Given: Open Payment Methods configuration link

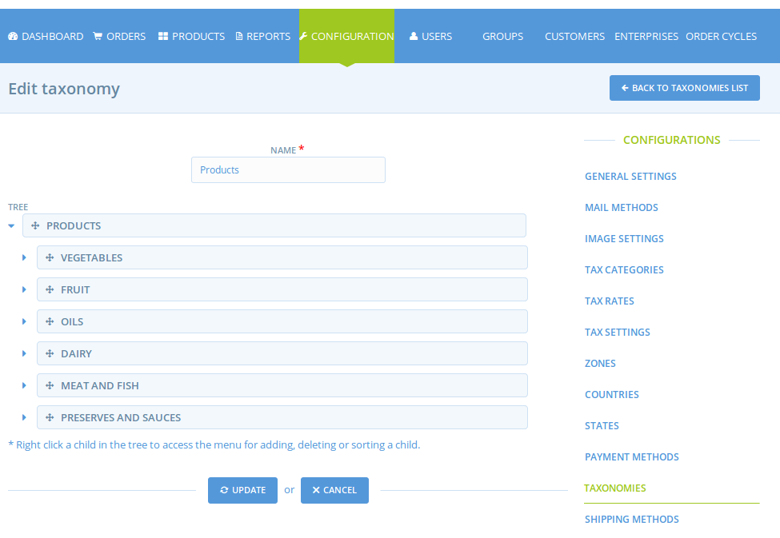Looking at the screenshot, I should (632, 457).
